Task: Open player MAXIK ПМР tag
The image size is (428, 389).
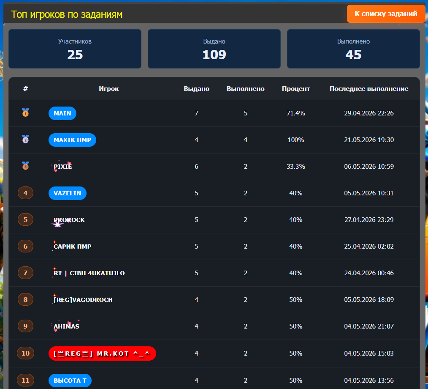Action: click(x=72, y=140)
